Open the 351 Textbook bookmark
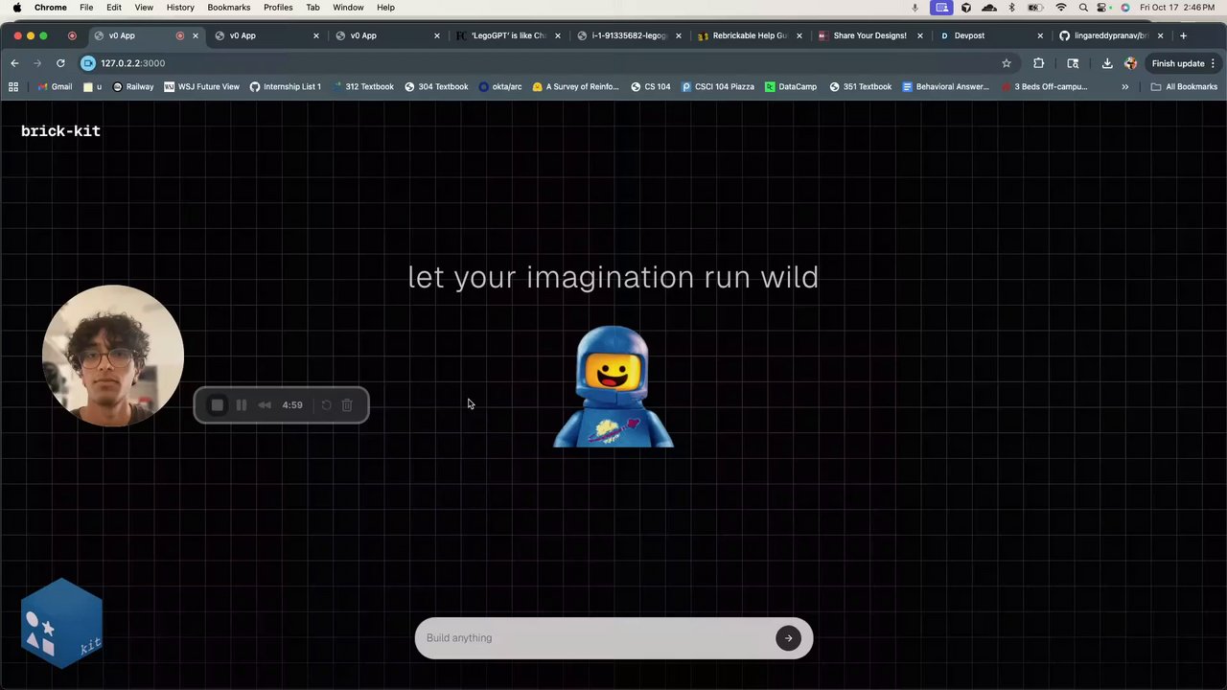Viewport: 1227px width, 690px height. click(860, 86)
